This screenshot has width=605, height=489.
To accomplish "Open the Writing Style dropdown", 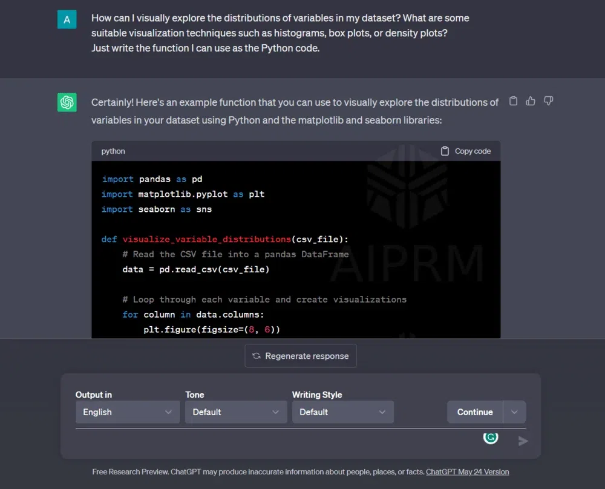I will (342, 412).
